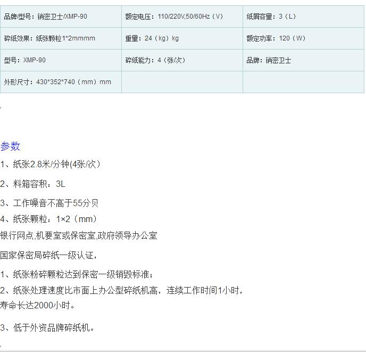Click the 低于外资品牌碎纸机 line
Image resolution: width=366 pixels, height=352 pixels.
47,328
